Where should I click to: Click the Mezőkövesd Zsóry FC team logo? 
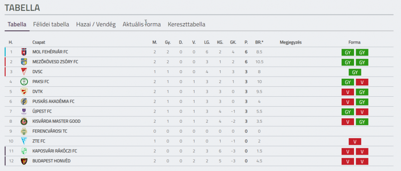coord(24,62)
